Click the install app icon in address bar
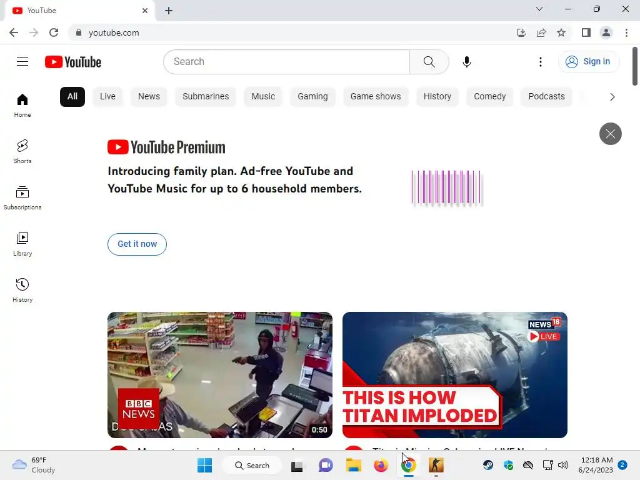The image size is (640, 480). [521, 32]
